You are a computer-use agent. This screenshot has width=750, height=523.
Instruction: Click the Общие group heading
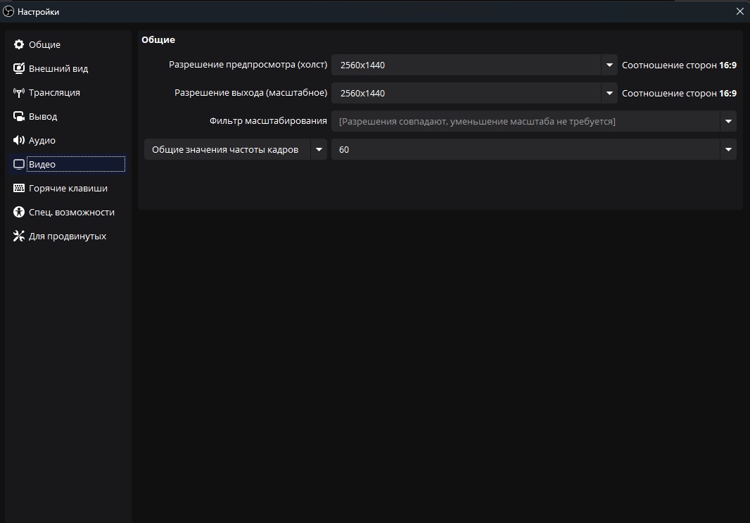click(x=158, y=39)
